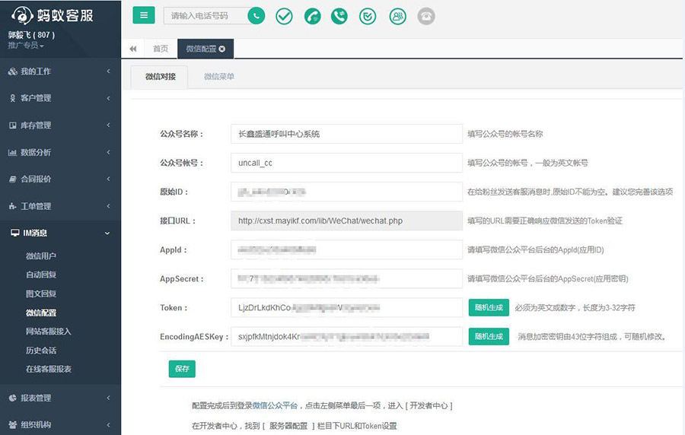This screenshot has height=435, width=685.
Task: Expand the 工单管理 menu chevron
Action: tap(108, 206)
